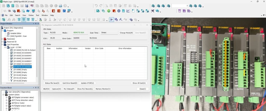Select [XY:0020] IO-SA0004C card
Image resolution: width=266 pixels, height=111 pixels.
(x=23, y=53)
